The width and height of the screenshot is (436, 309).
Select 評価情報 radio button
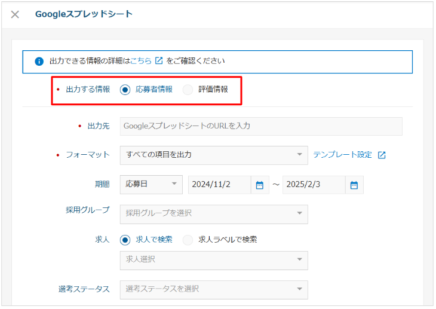coord(188,90)
